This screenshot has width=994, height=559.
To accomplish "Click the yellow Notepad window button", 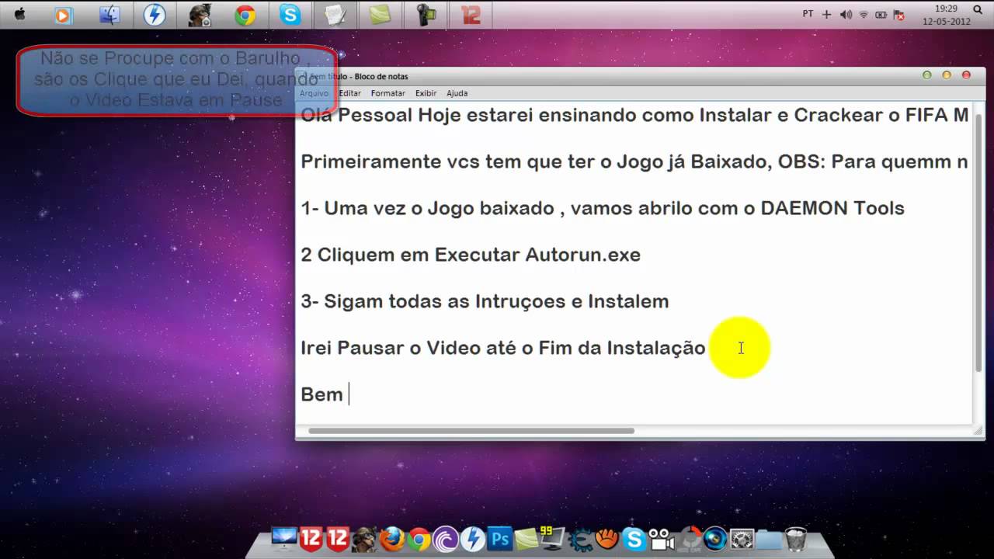I will [x=947, y=75].
